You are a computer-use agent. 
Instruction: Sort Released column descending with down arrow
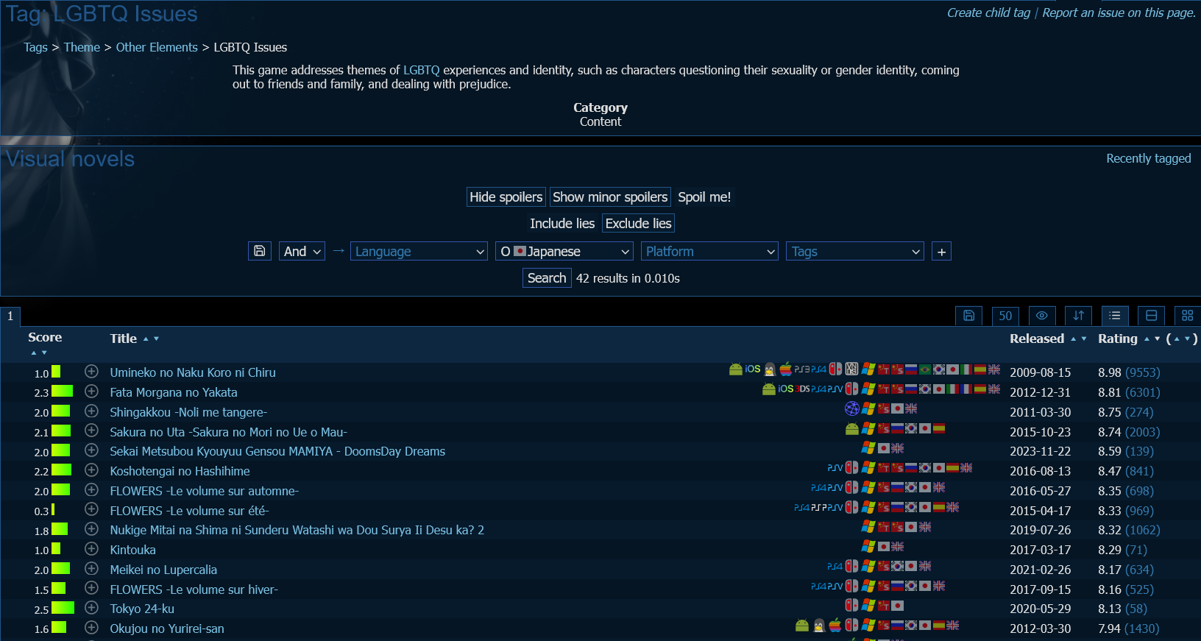coord(1083,339)
